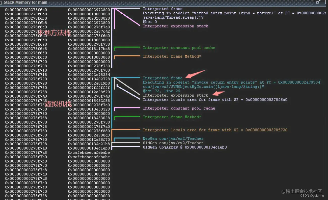Select address cell 0x000000000278f7e8
328x200 pixels.
pos(26,187)
